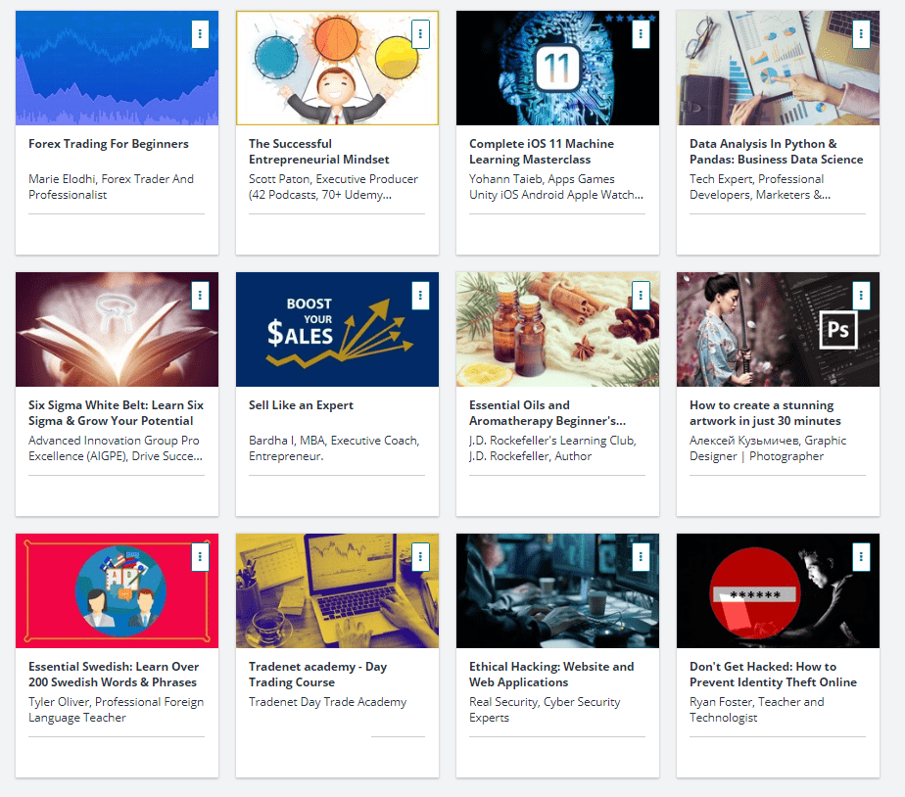905x797 pixels.
Task: Open options menu on Essential Swedish card
Action: tap(200, 557)
